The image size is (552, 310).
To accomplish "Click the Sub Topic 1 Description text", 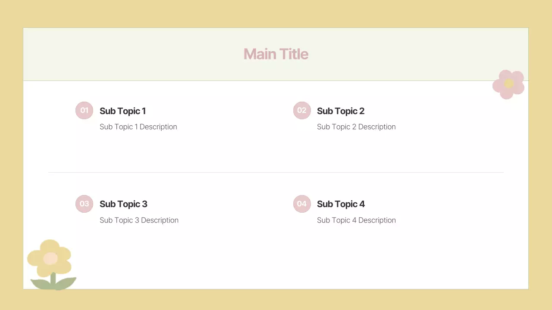I will tap(138, 127).
